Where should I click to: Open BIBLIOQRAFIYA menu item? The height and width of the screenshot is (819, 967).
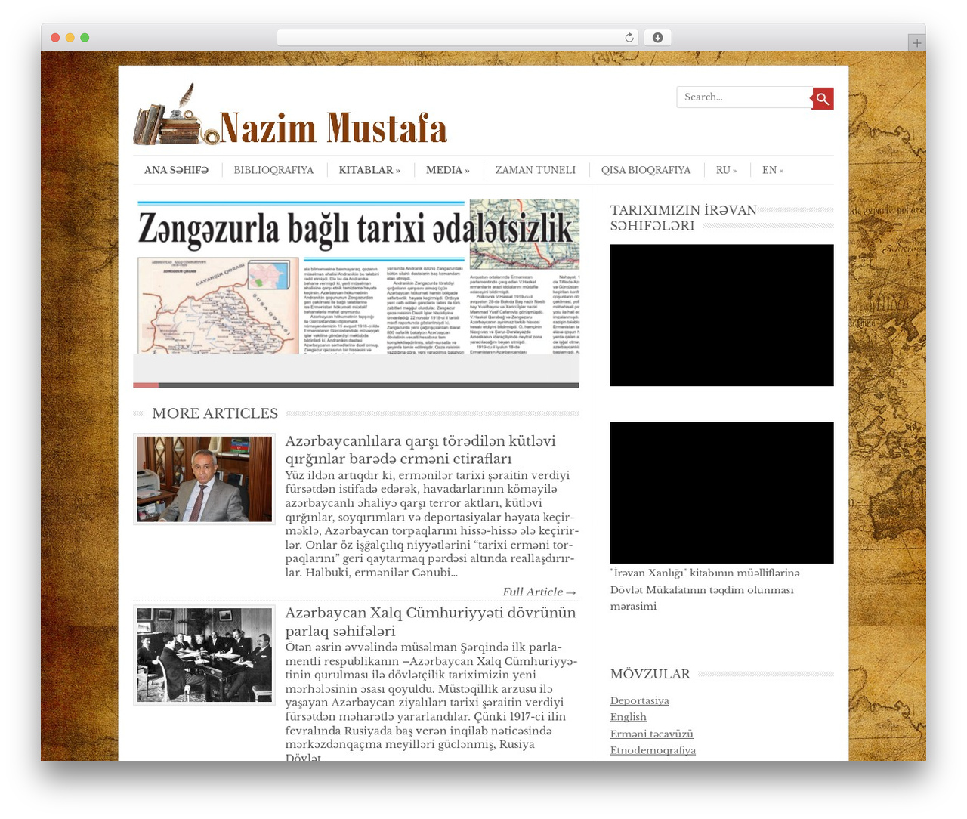[x=273, y=170]
